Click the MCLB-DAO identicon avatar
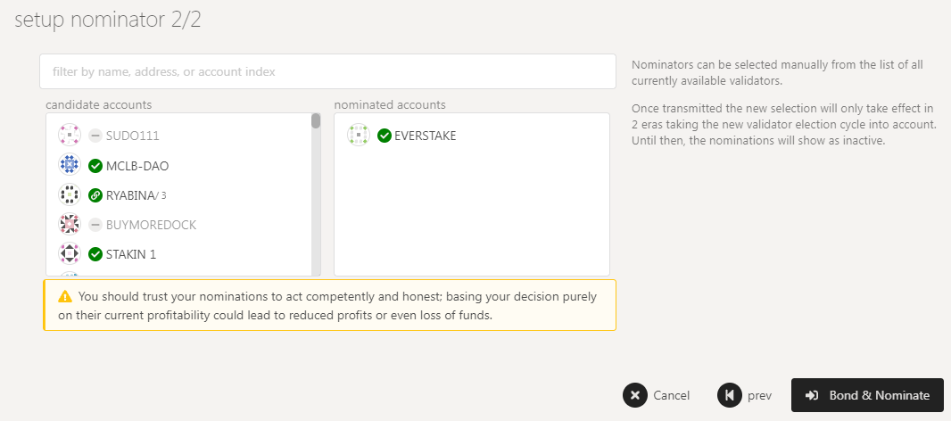The width and height of the screenshot is (951, 421). [x=70, y=165]
